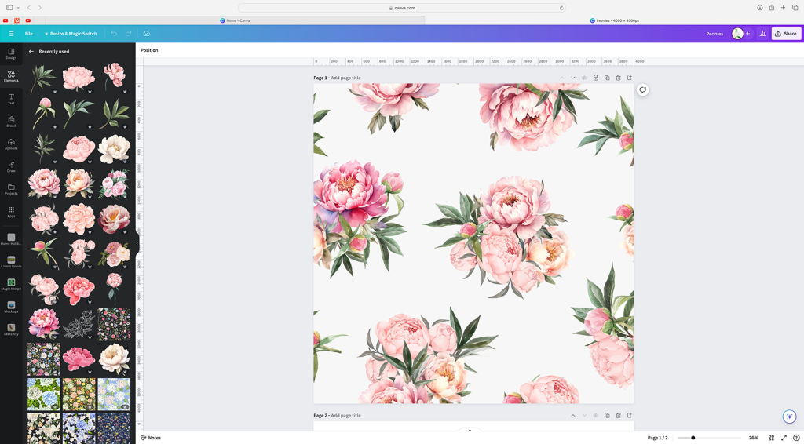Open the Design panel in sidebar
The width and height of the screenshot is (804, 444).
click(x=11, y=54)
